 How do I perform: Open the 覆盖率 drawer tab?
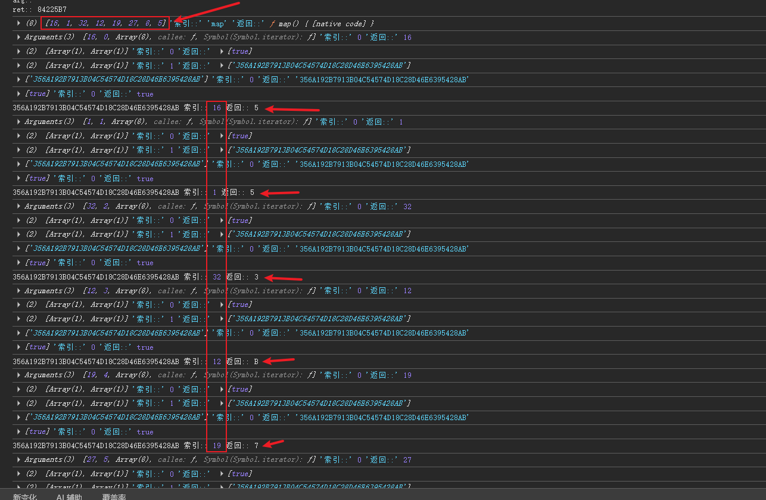tap(114, 496)
